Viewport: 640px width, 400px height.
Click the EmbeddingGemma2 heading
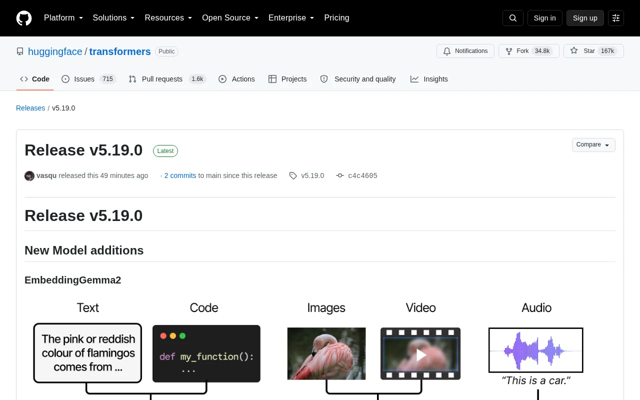click(73, 280)
